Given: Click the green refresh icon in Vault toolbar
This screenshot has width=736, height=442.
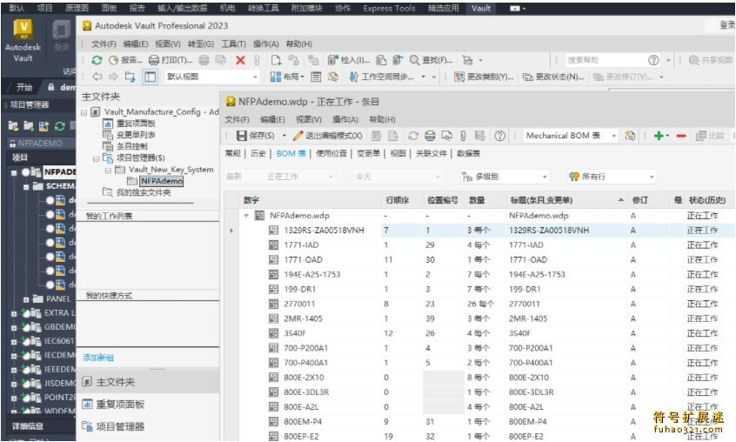Looking at the screenshot, I should point(97,60).
